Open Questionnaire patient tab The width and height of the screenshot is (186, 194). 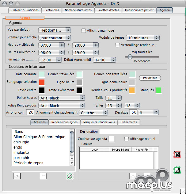tap(139, 10)
